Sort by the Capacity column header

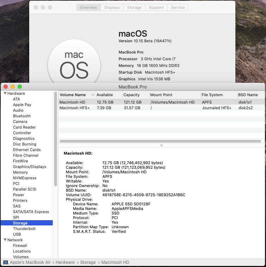136,95
